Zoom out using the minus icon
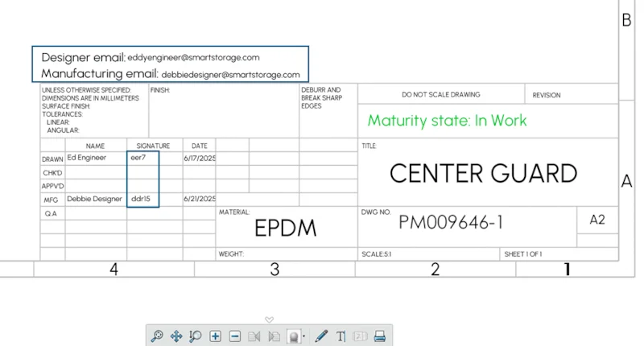Image resolution: width=644 pixels, height=346 pixels. coord(235,336)
